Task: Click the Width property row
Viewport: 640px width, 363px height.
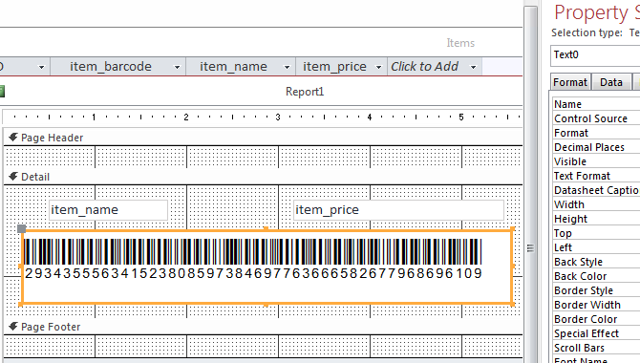Action: (596, 204)
